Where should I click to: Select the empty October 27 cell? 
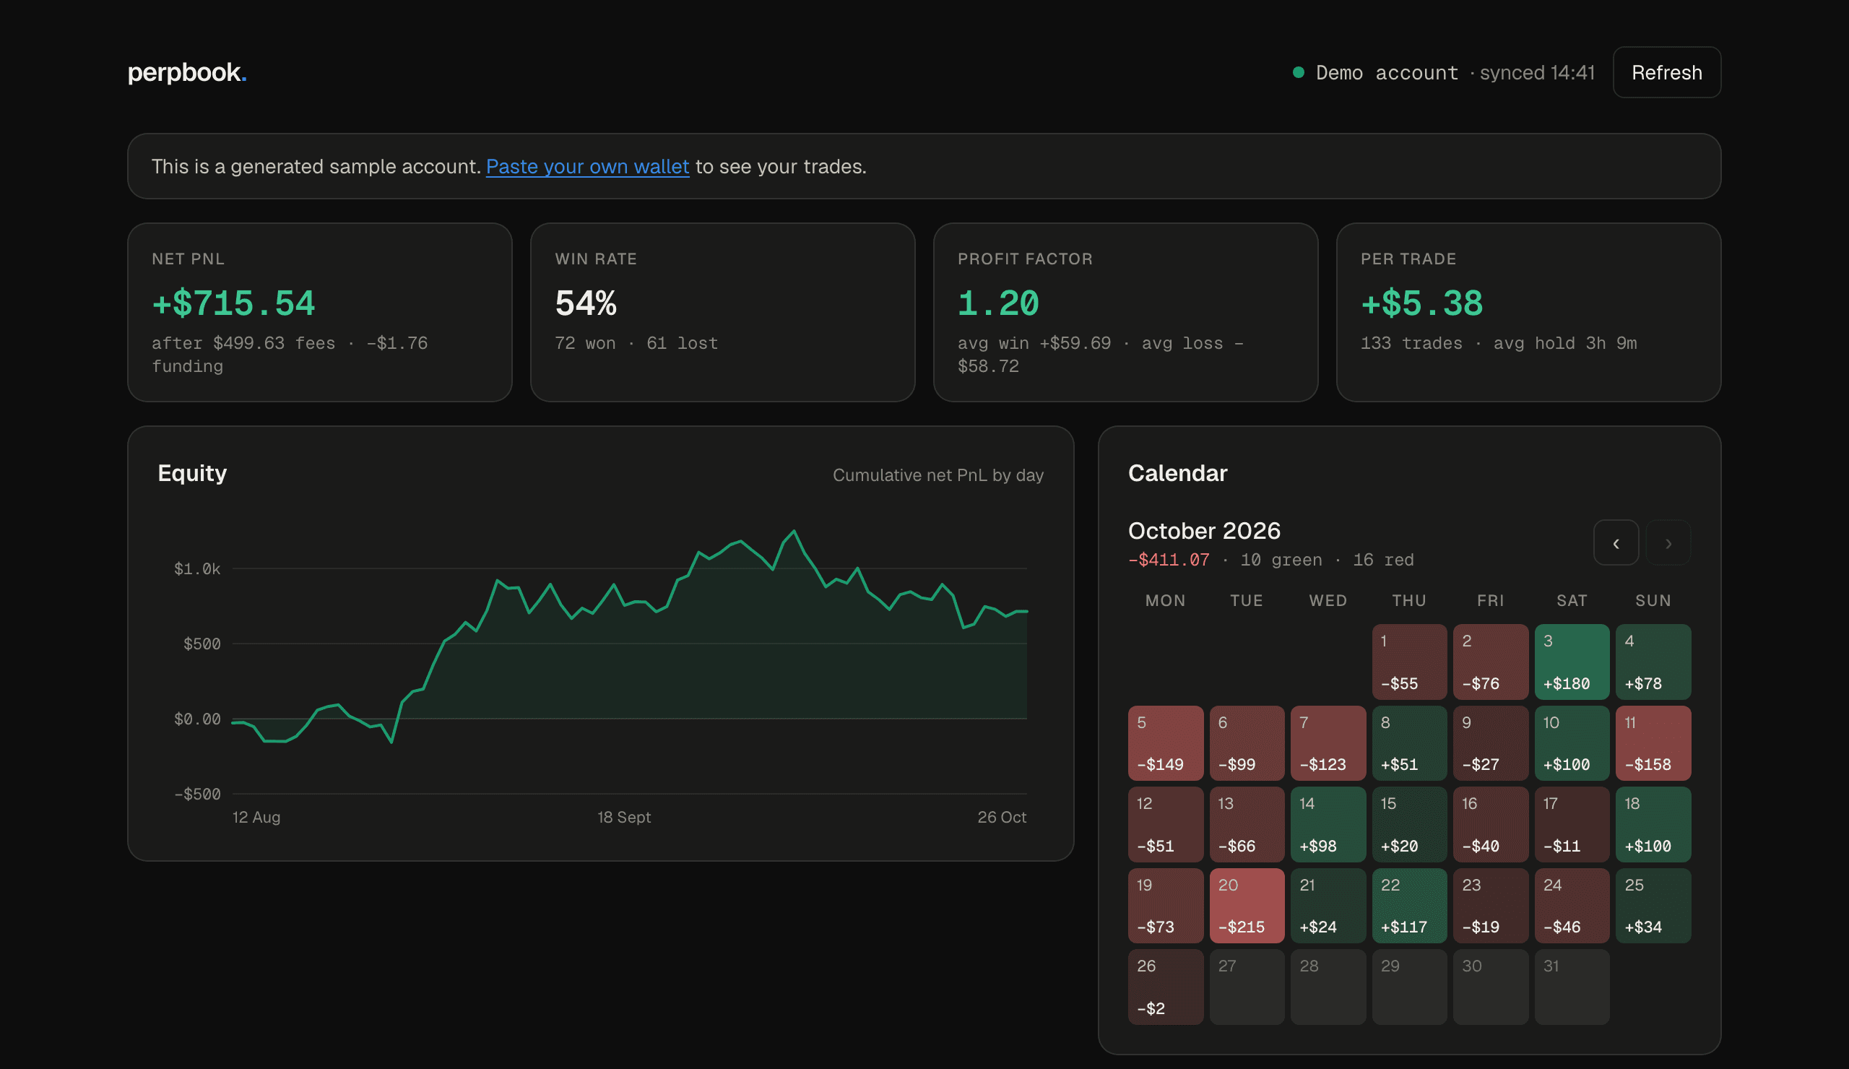click(x=1247, y=987)
